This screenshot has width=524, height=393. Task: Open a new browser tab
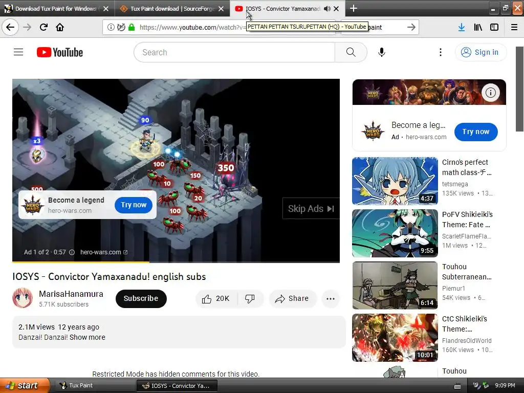(x=353, y=8)
